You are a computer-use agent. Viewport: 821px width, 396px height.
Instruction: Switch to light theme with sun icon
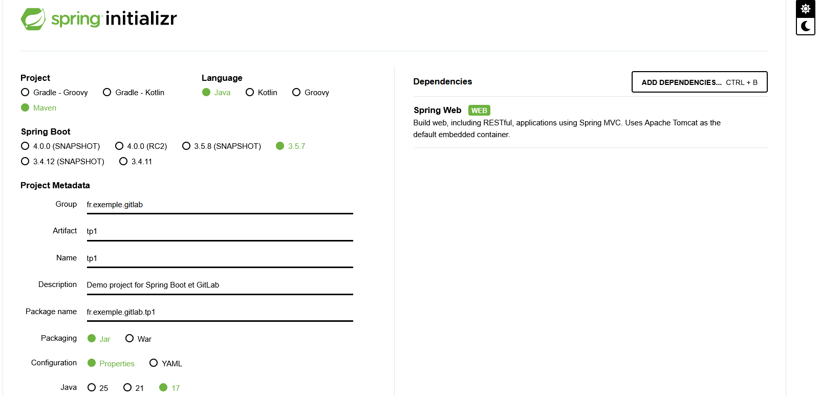(805, 9)
